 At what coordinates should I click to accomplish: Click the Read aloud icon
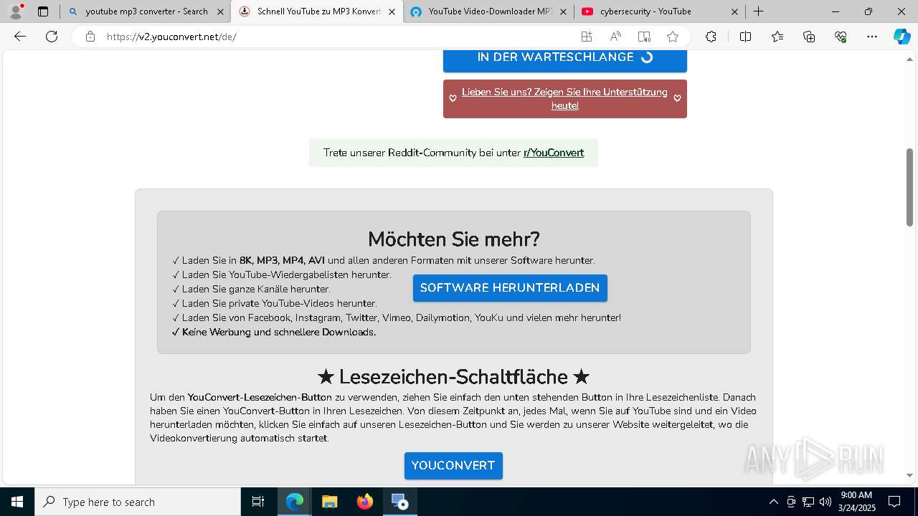[615, 37]
